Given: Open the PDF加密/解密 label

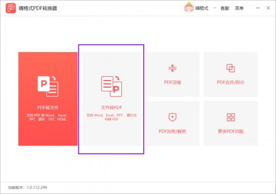Looking at the screenshot, I should pos(172,132).
